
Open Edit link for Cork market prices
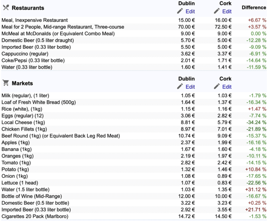pos(227,87)
